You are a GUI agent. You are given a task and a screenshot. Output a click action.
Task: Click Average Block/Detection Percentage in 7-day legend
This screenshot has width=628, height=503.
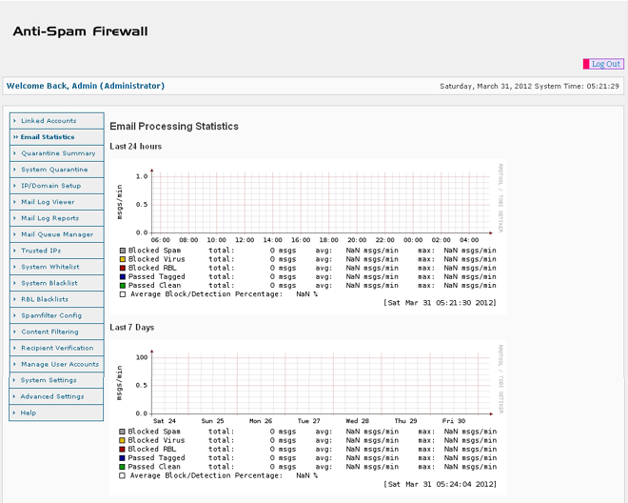[x=206, y=475]
